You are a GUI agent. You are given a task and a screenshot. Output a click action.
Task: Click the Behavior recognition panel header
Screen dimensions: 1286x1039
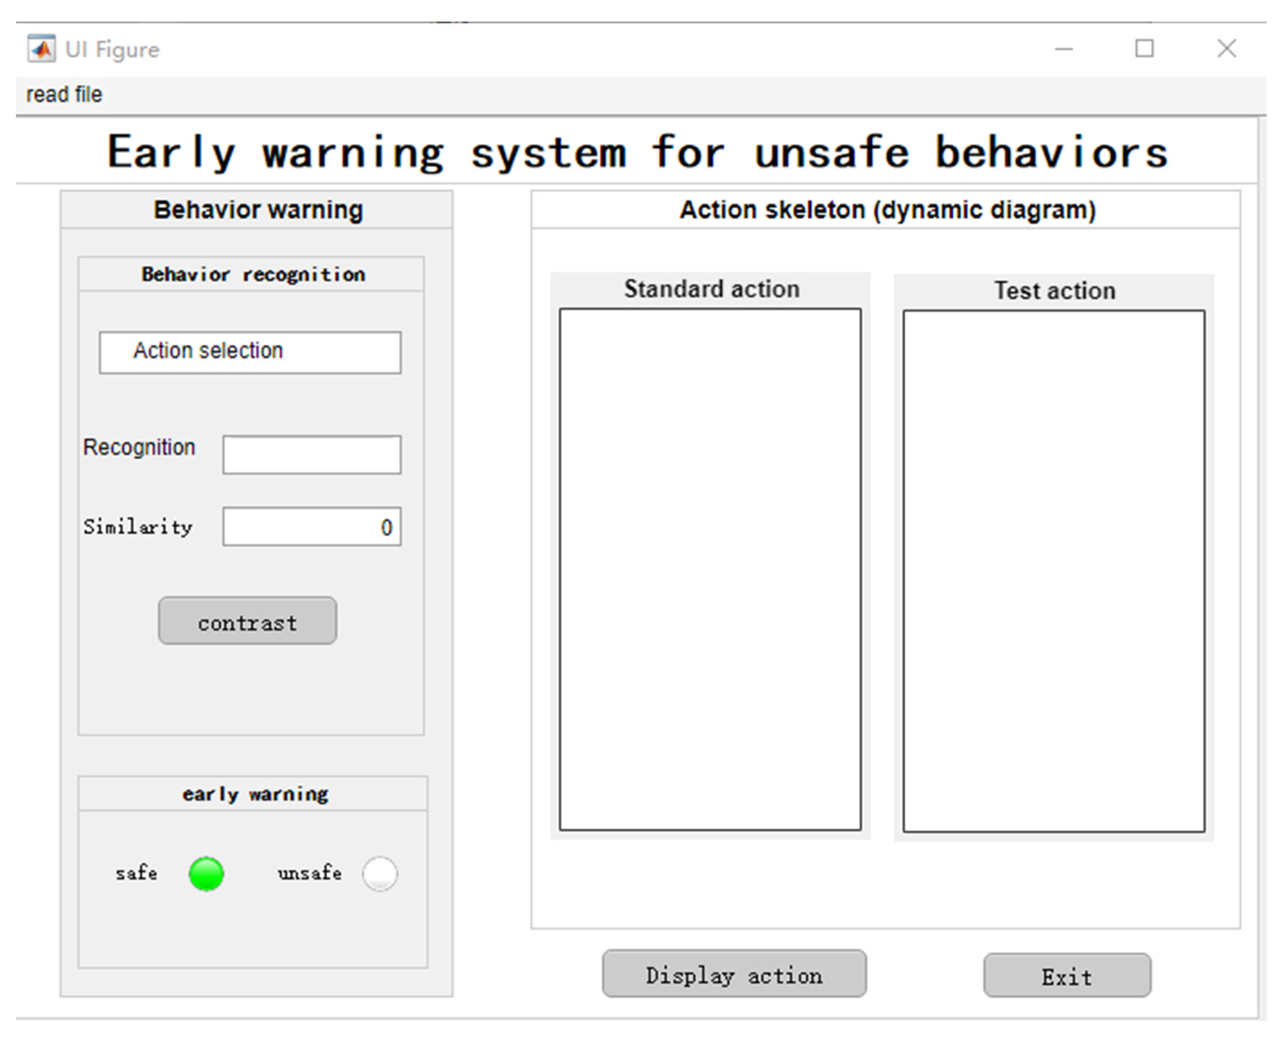pos(253,275)
